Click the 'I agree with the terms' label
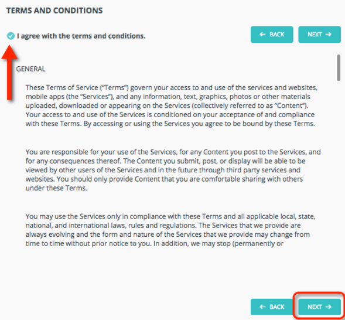The height and width of the screenshot is (320, 345). [x=81, y=36]
